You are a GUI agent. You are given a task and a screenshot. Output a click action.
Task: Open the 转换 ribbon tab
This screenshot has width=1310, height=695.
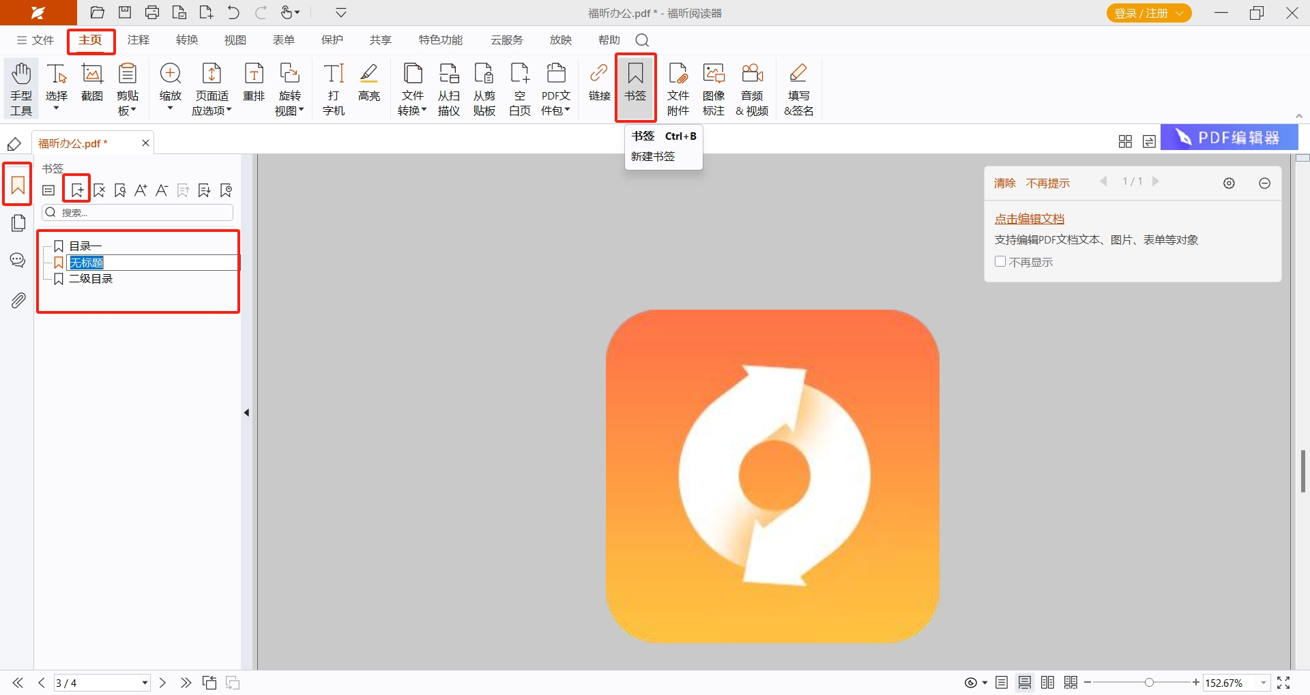click(187, 40)
